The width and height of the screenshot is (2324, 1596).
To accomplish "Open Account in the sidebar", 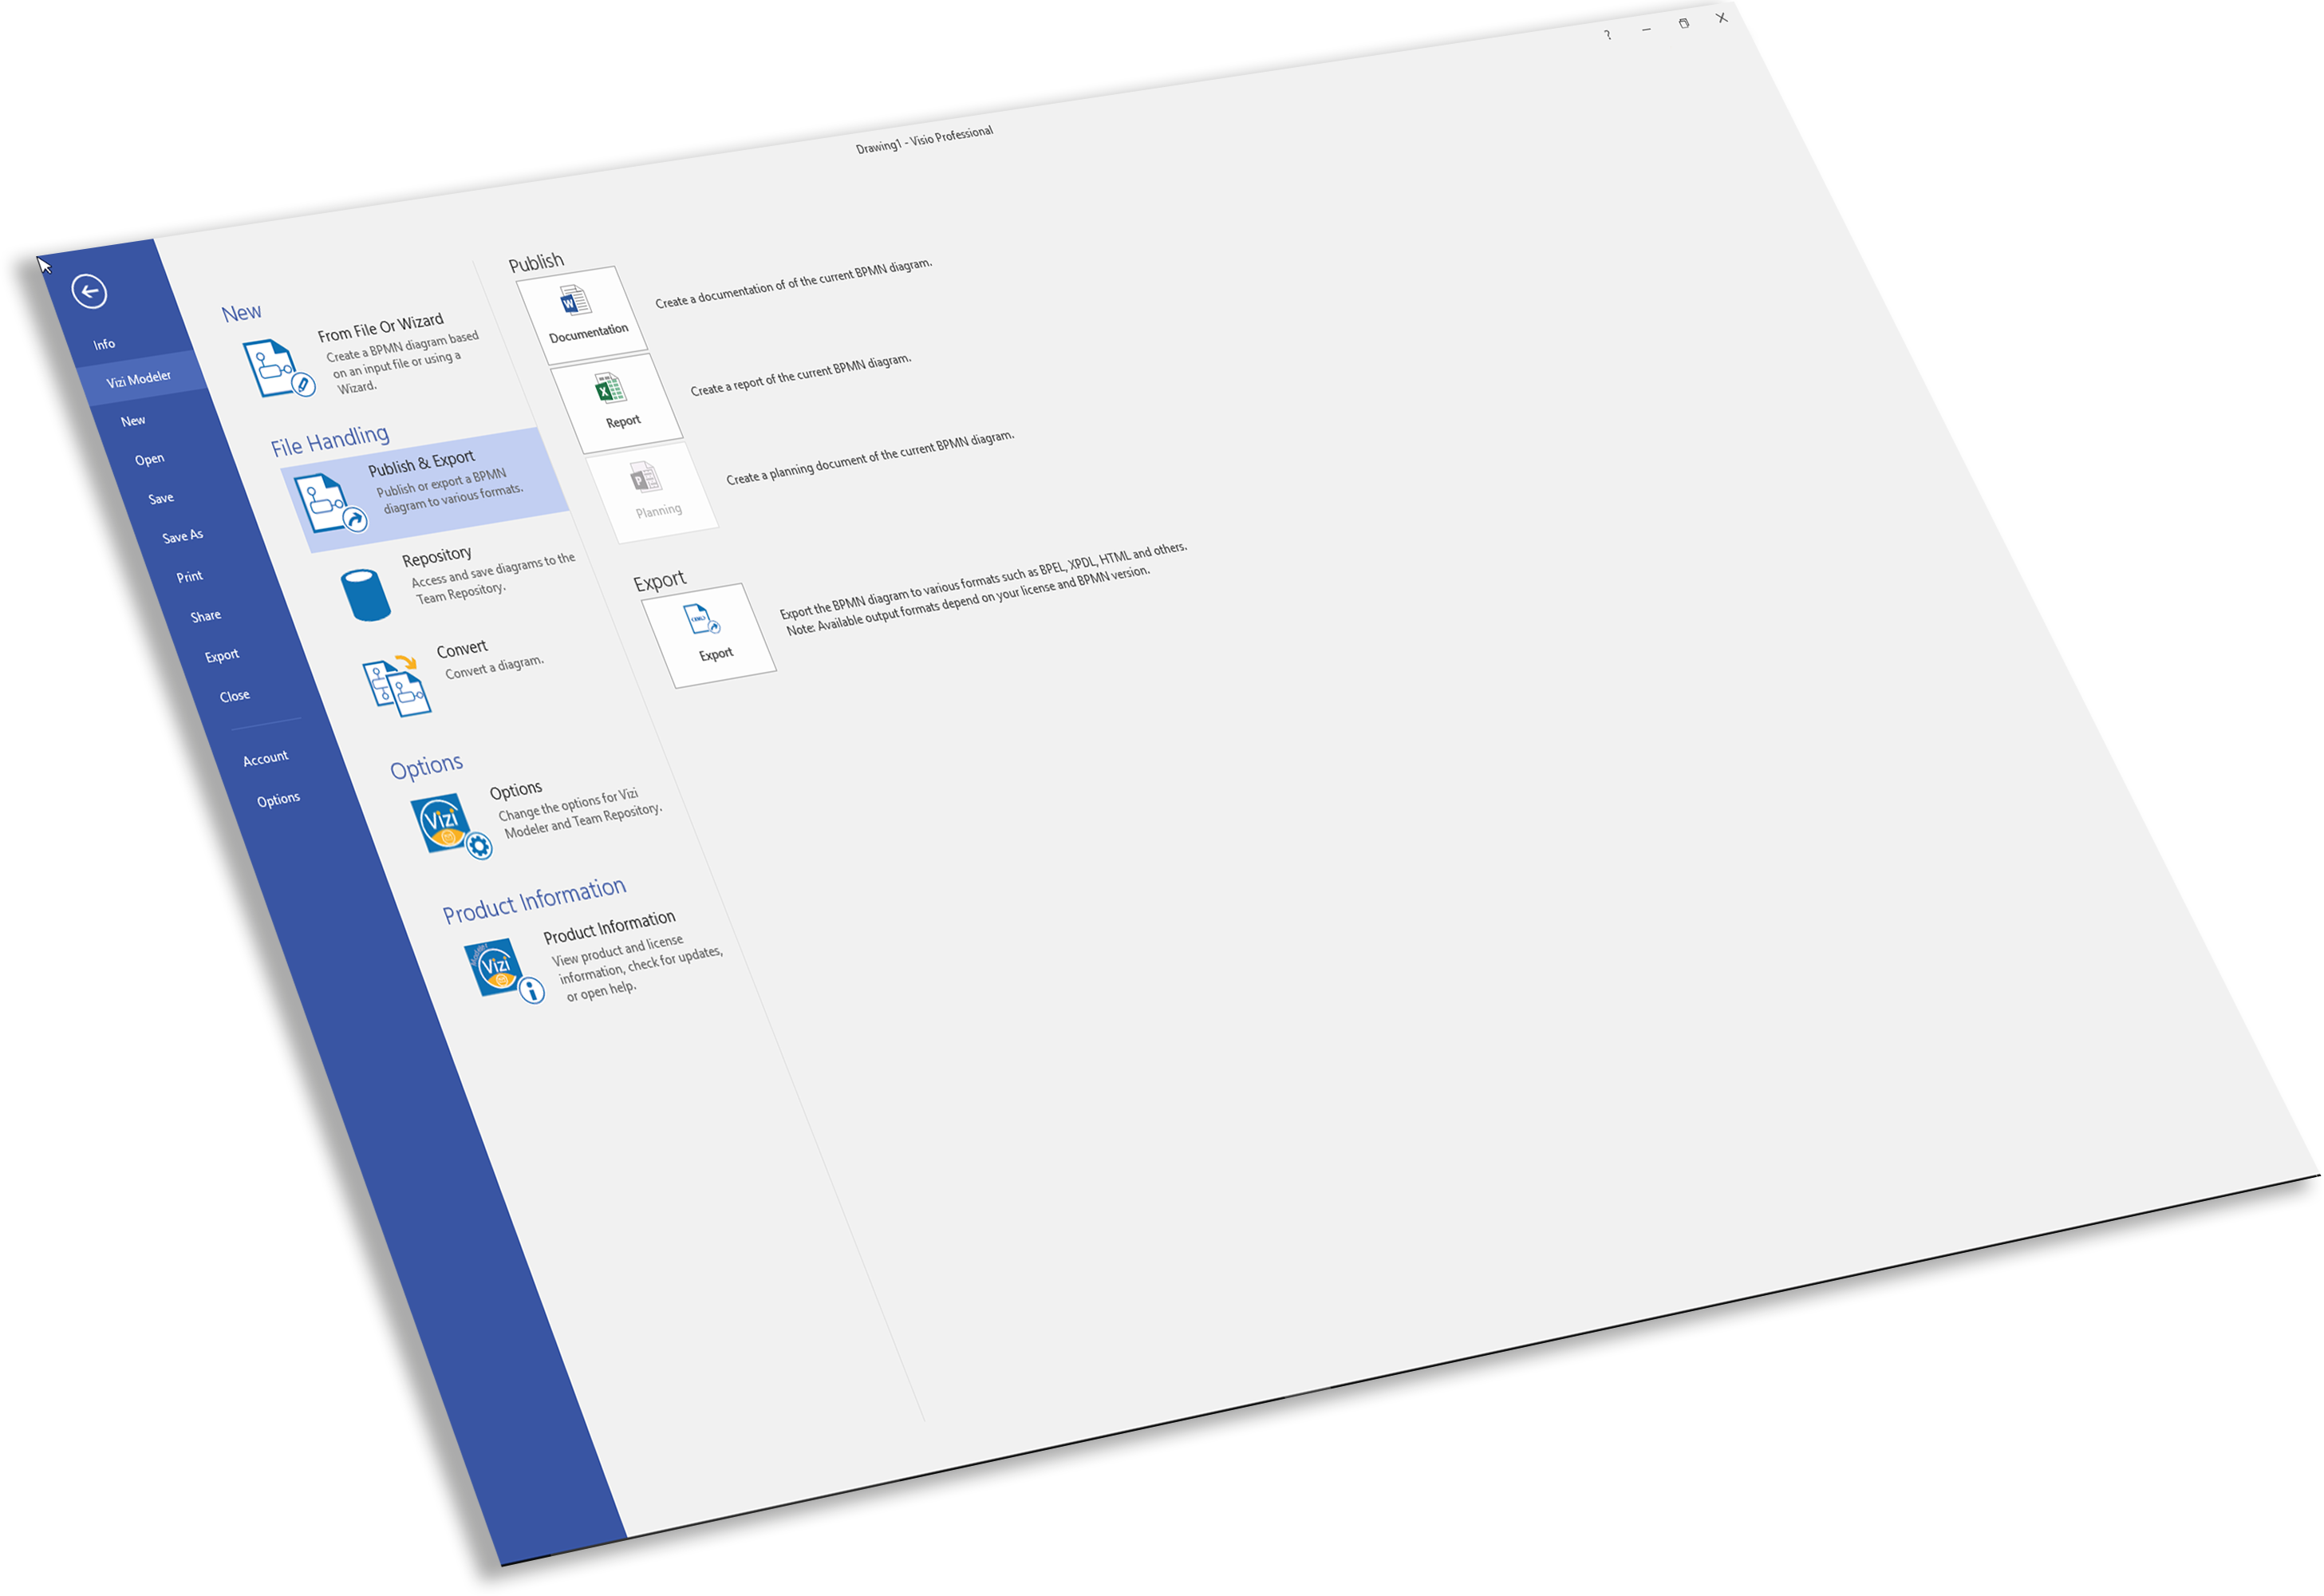I will tap(265, 759).
